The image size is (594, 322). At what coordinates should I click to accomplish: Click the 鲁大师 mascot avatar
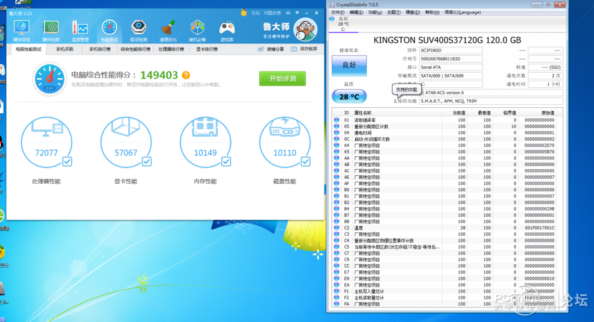point(305,30)
